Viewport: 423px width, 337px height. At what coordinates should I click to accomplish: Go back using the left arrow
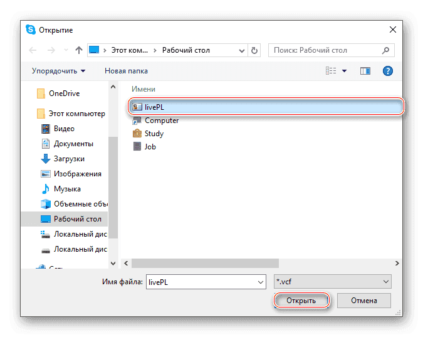(x=33, y=50)
